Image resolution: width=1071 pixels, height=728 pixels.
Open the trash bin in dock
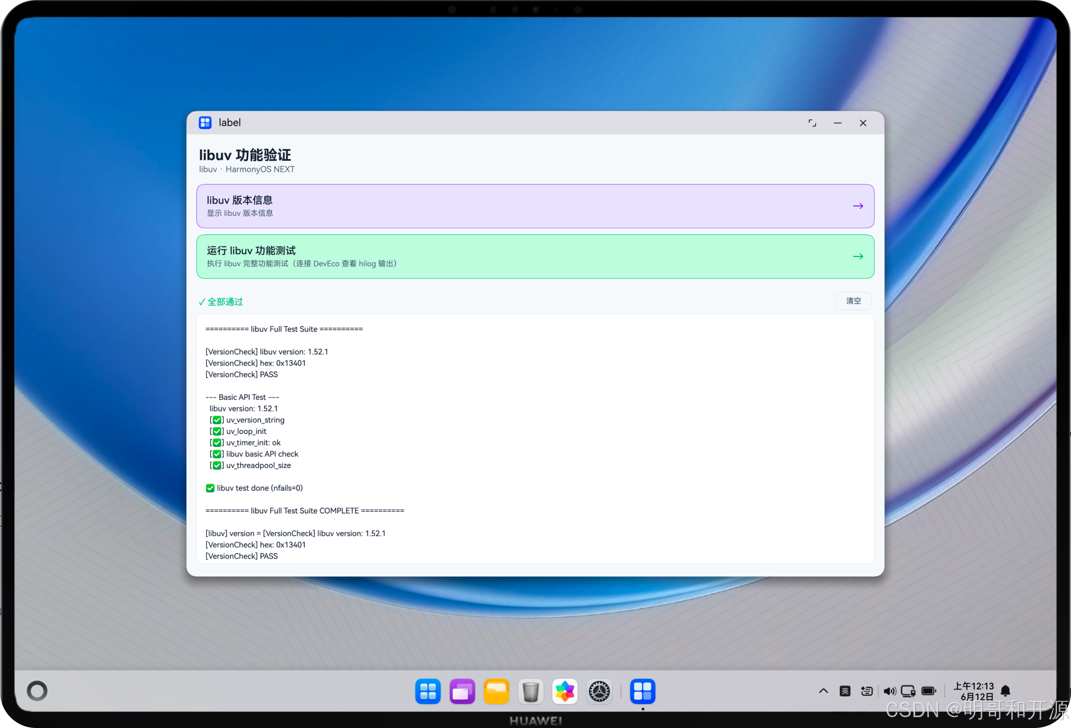coord(531,691)
